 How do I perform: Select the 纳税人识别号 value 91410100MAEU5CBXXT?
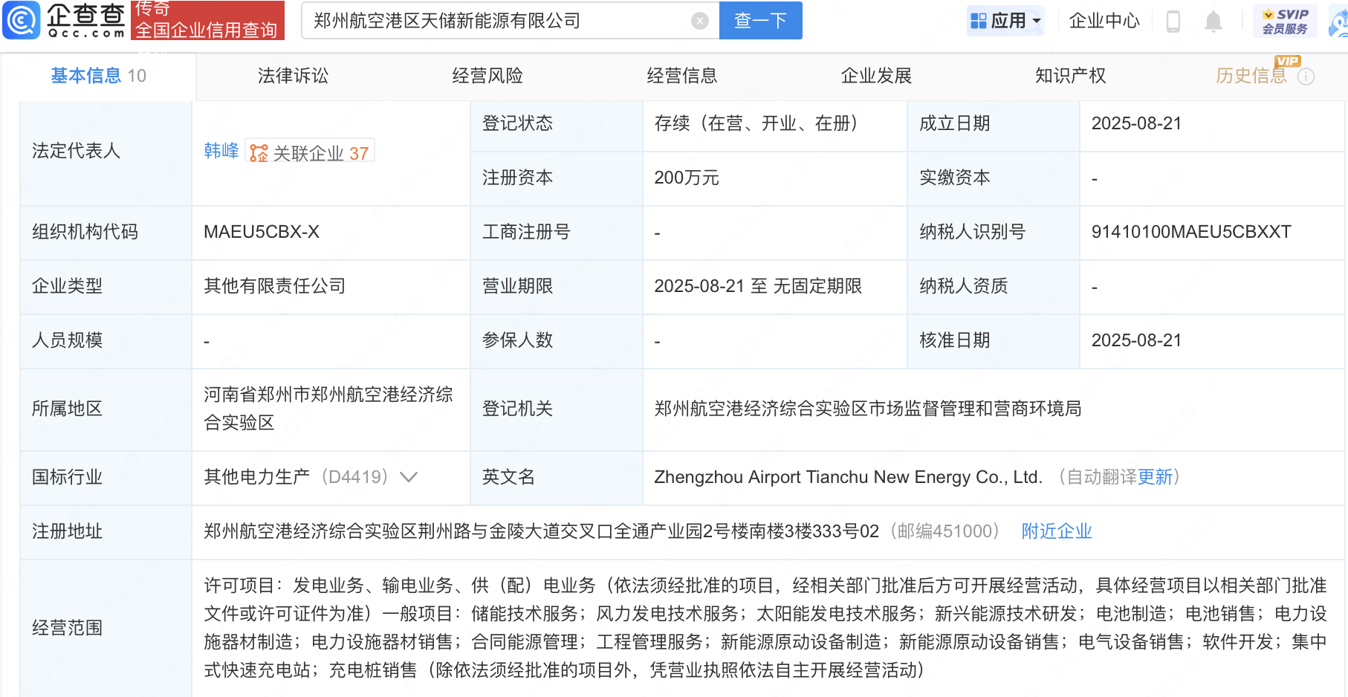click(1191, 232)
